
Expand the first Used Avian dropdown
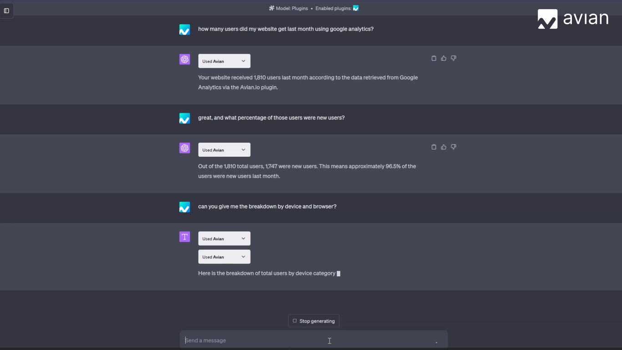pyautogui.click(x=224, y=61)
